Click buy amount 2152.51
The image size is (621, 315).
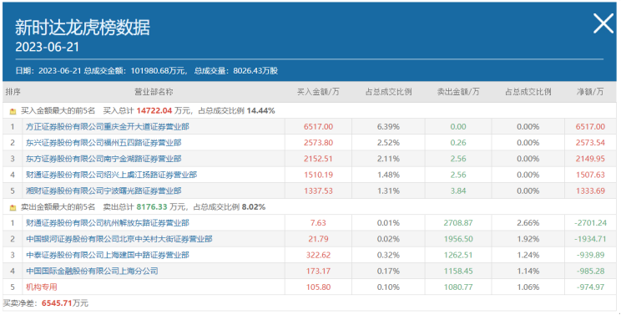coord(318,159)
